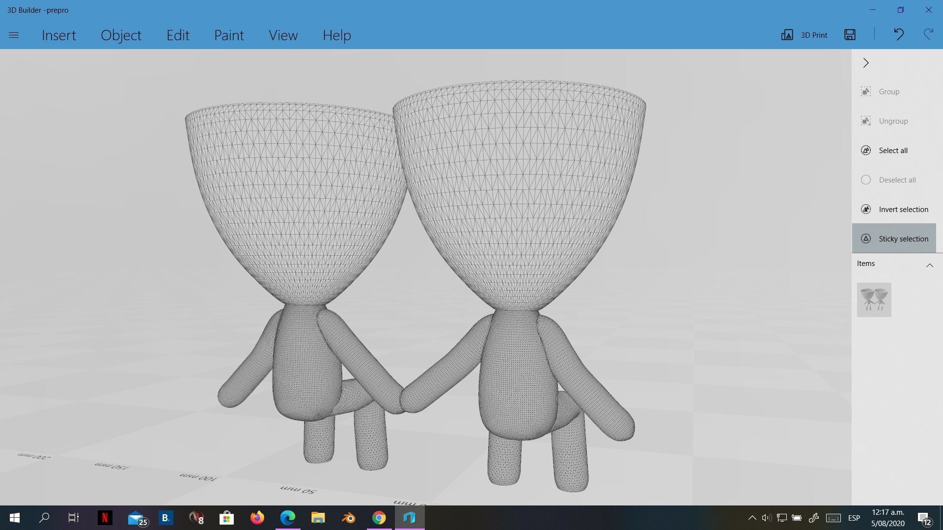Toggle Sticky selection mode

pyautogui.click(x=894, y=238)
